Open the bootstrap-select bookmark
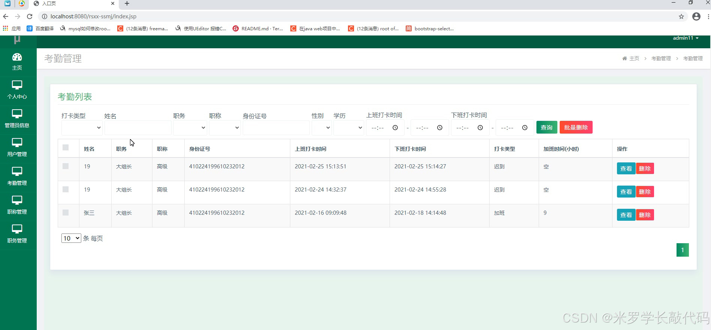This screenshot has height=330, width=711. point(430,28)
